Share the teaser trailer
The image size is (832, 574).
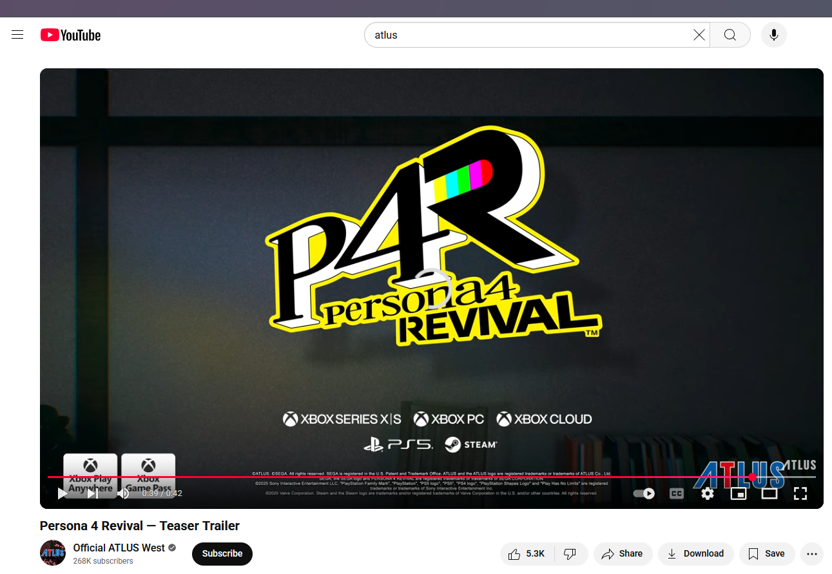[623, 553]
